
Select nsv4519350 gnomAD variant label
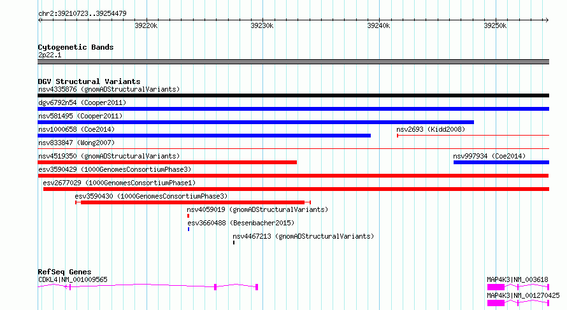(x=109, y=156)
